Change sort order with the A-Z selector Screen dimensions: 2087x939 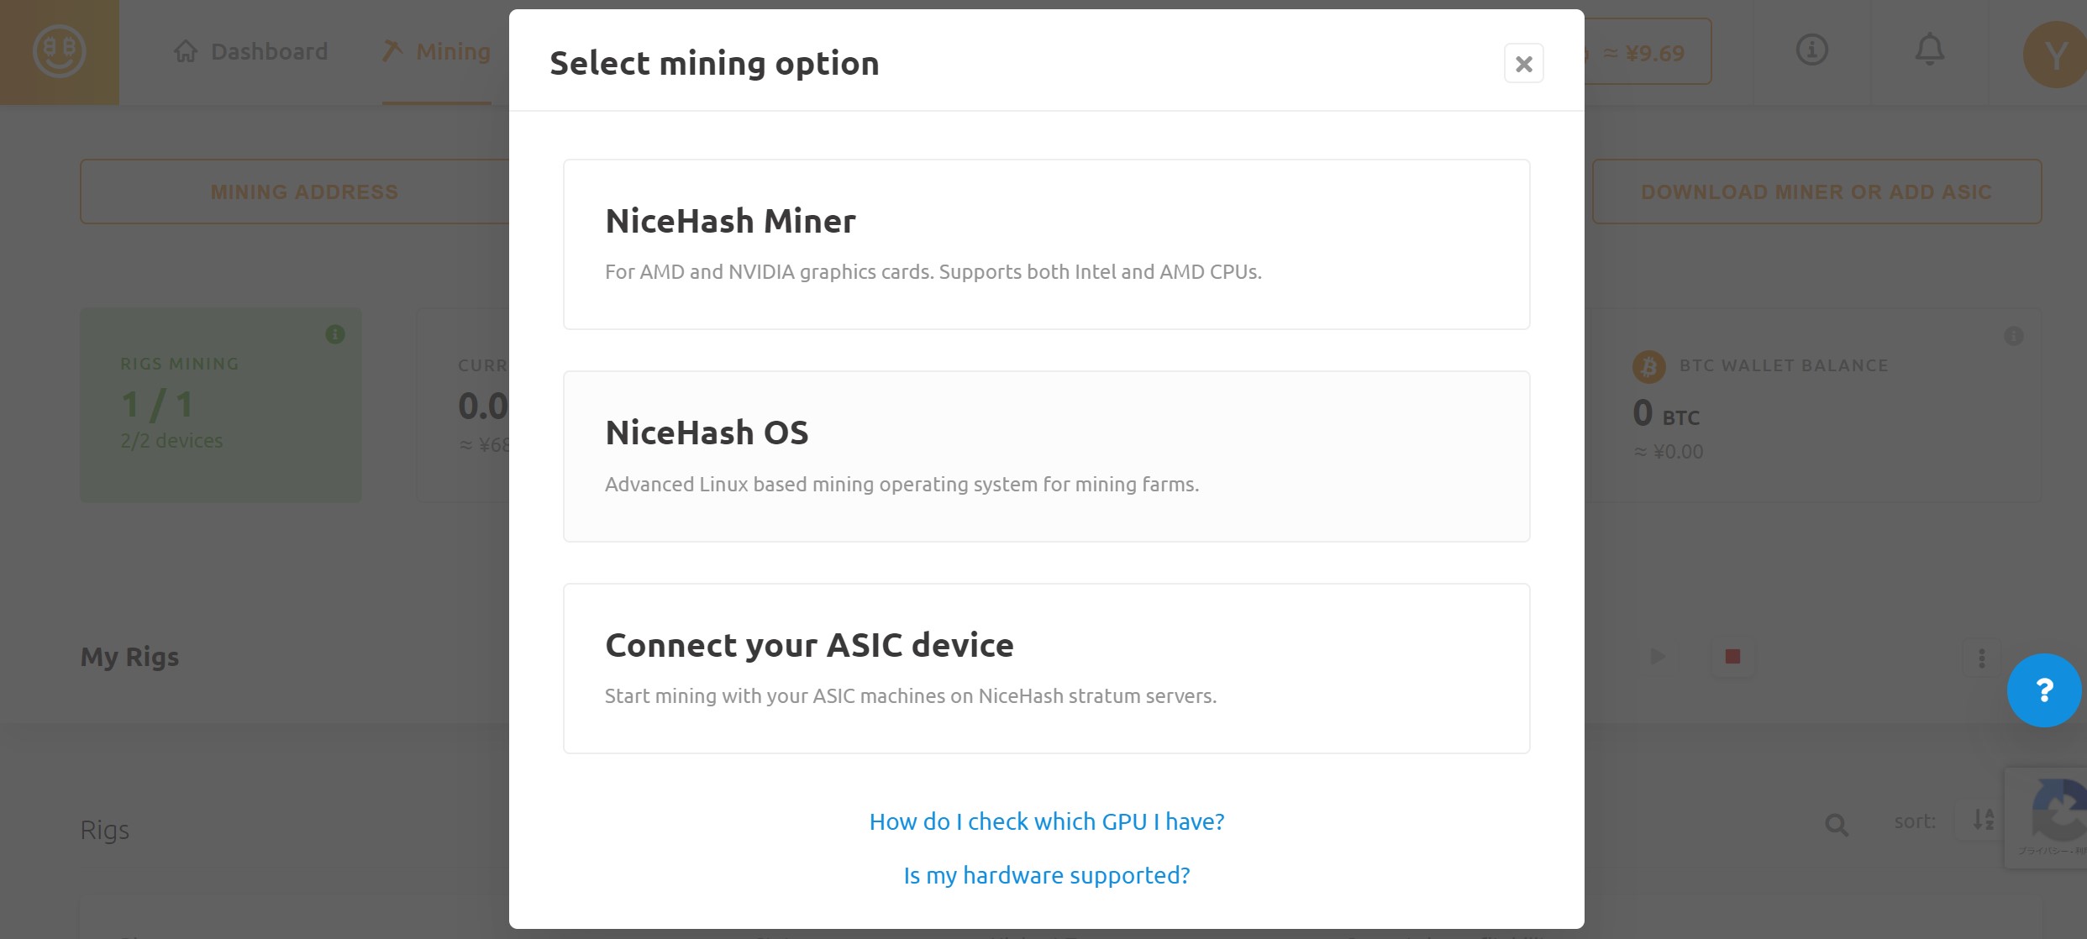[1983, 821]
